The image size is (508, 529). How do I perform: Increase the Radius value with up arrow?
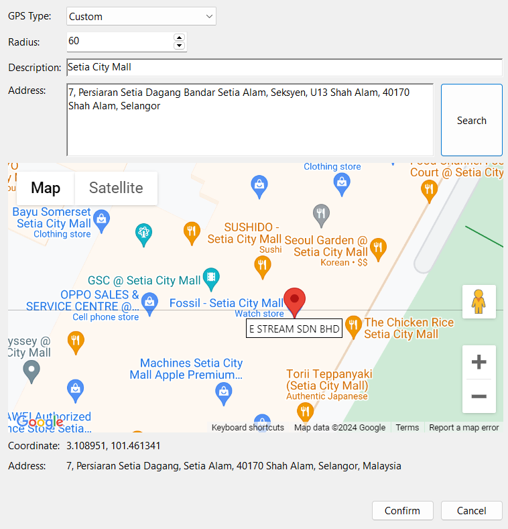point(179,38)
